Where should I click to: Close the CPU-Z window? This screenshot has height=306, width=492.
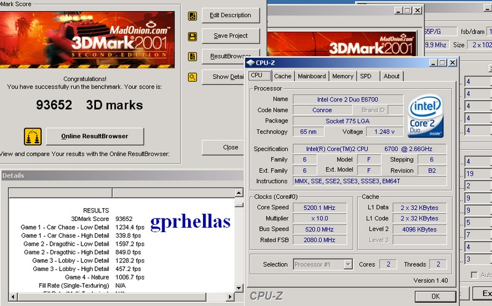(x=453, y=63)
